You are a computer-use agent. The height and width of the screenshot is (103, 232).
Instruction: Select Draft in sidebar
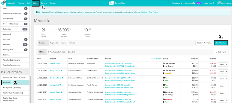(x=15, y=8)
